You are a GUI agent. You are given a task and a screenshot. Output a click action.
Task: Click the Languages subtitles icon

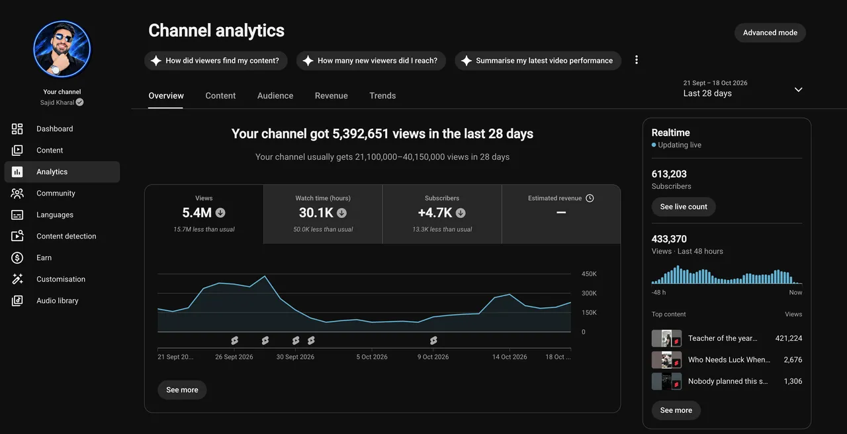pyautogui.click(x=17, y=215)
